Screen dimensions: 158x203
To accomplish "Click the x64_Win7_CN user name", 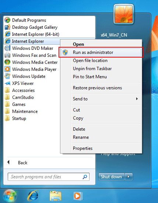I will coord(114,35).
